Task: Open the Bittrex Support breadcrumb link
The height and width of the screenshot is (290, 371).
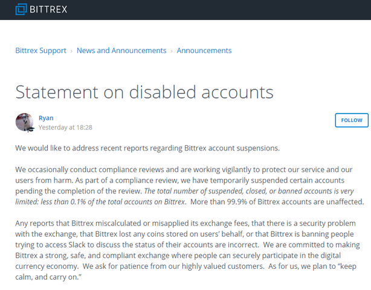Action: (x=40, y=51)
